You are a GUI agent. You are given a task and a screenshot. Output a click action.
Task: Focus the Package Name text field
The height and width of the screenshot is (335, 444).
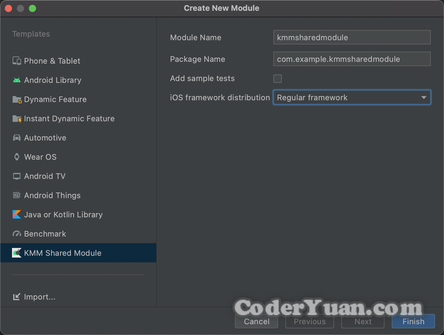tap(352, 59)
